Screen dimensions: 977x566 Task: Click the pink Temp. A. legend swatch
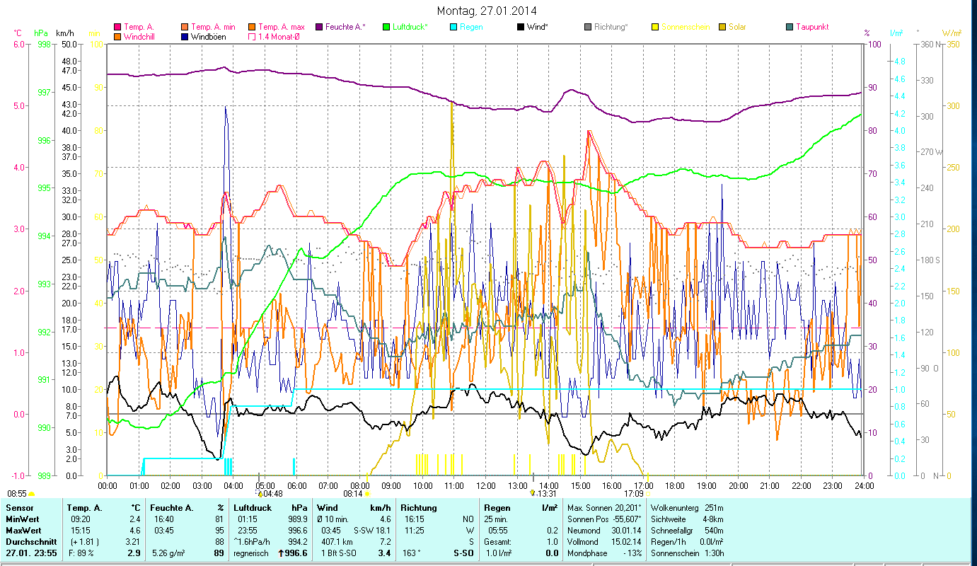point(117,27)
